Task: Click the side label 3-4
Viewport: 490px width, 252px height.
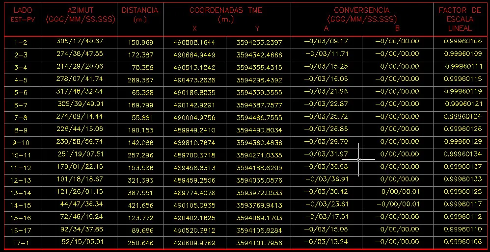Action: 21,68
